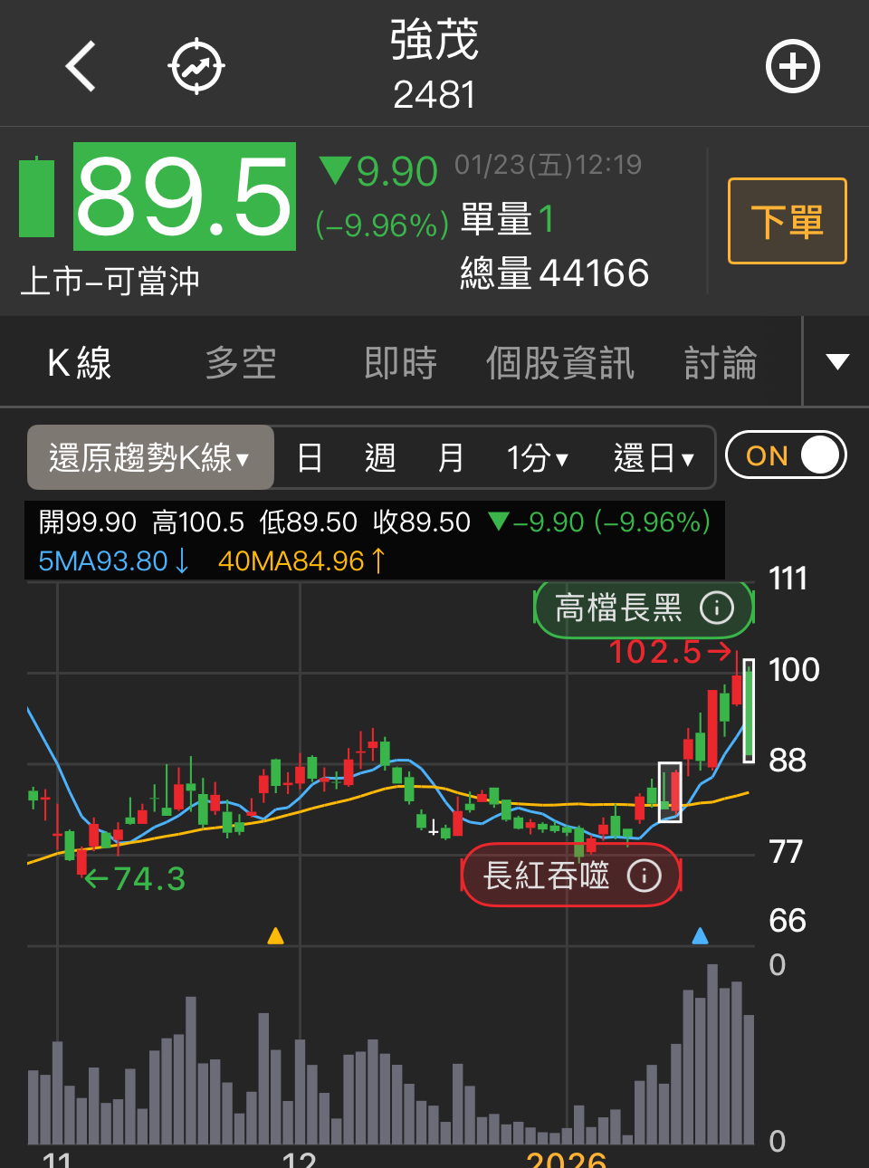Switch chart to 月 monthly view
This screenshot has width=869, height=1168.
452,458
